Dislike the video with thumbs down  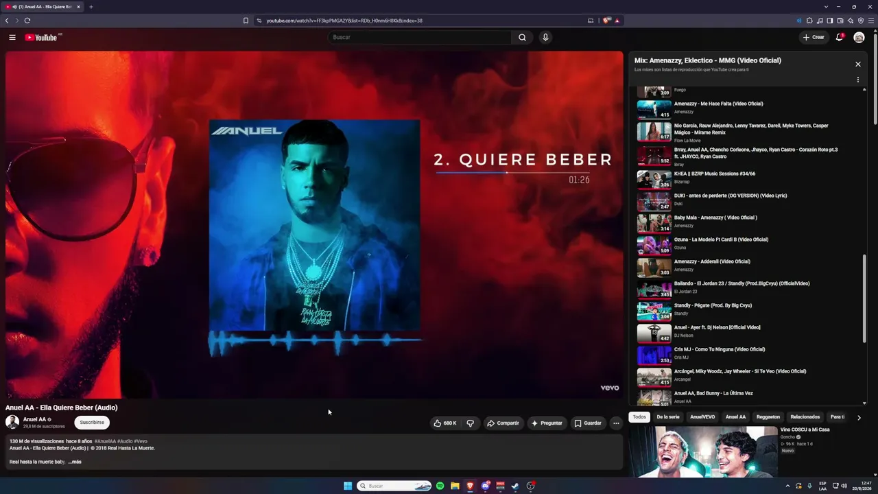[470, 423]
